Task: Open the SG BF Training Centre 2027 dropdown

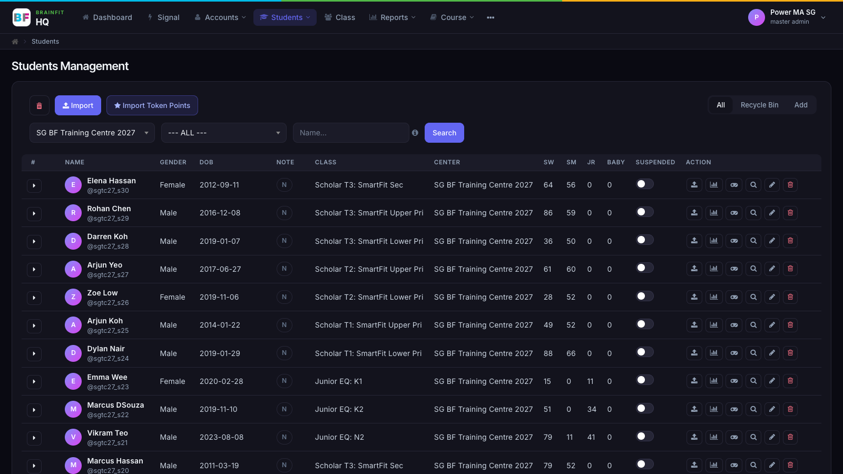Action: (x=92, y=133)
